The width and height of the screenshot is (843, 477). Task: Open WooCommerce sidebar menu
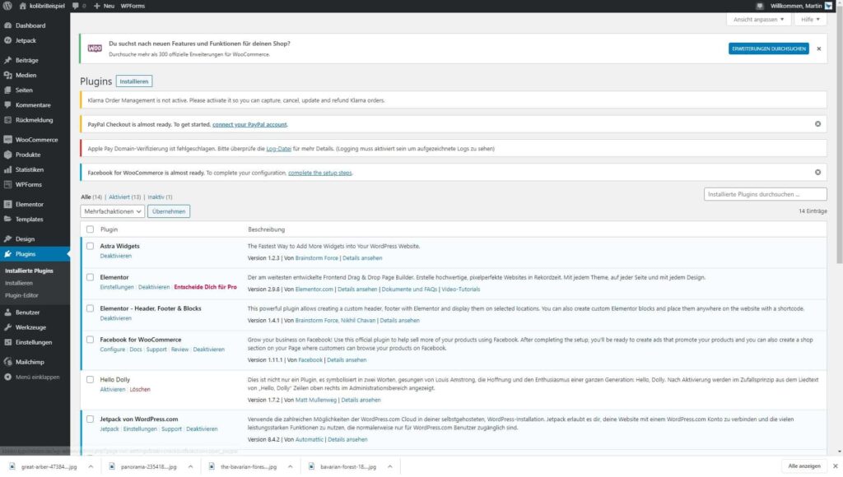(35, 140)
